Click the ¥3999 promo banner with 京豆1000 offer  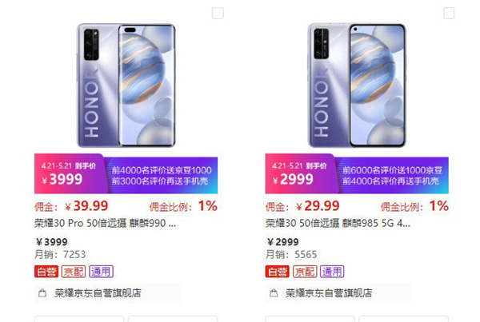click(x=126, y=173)
